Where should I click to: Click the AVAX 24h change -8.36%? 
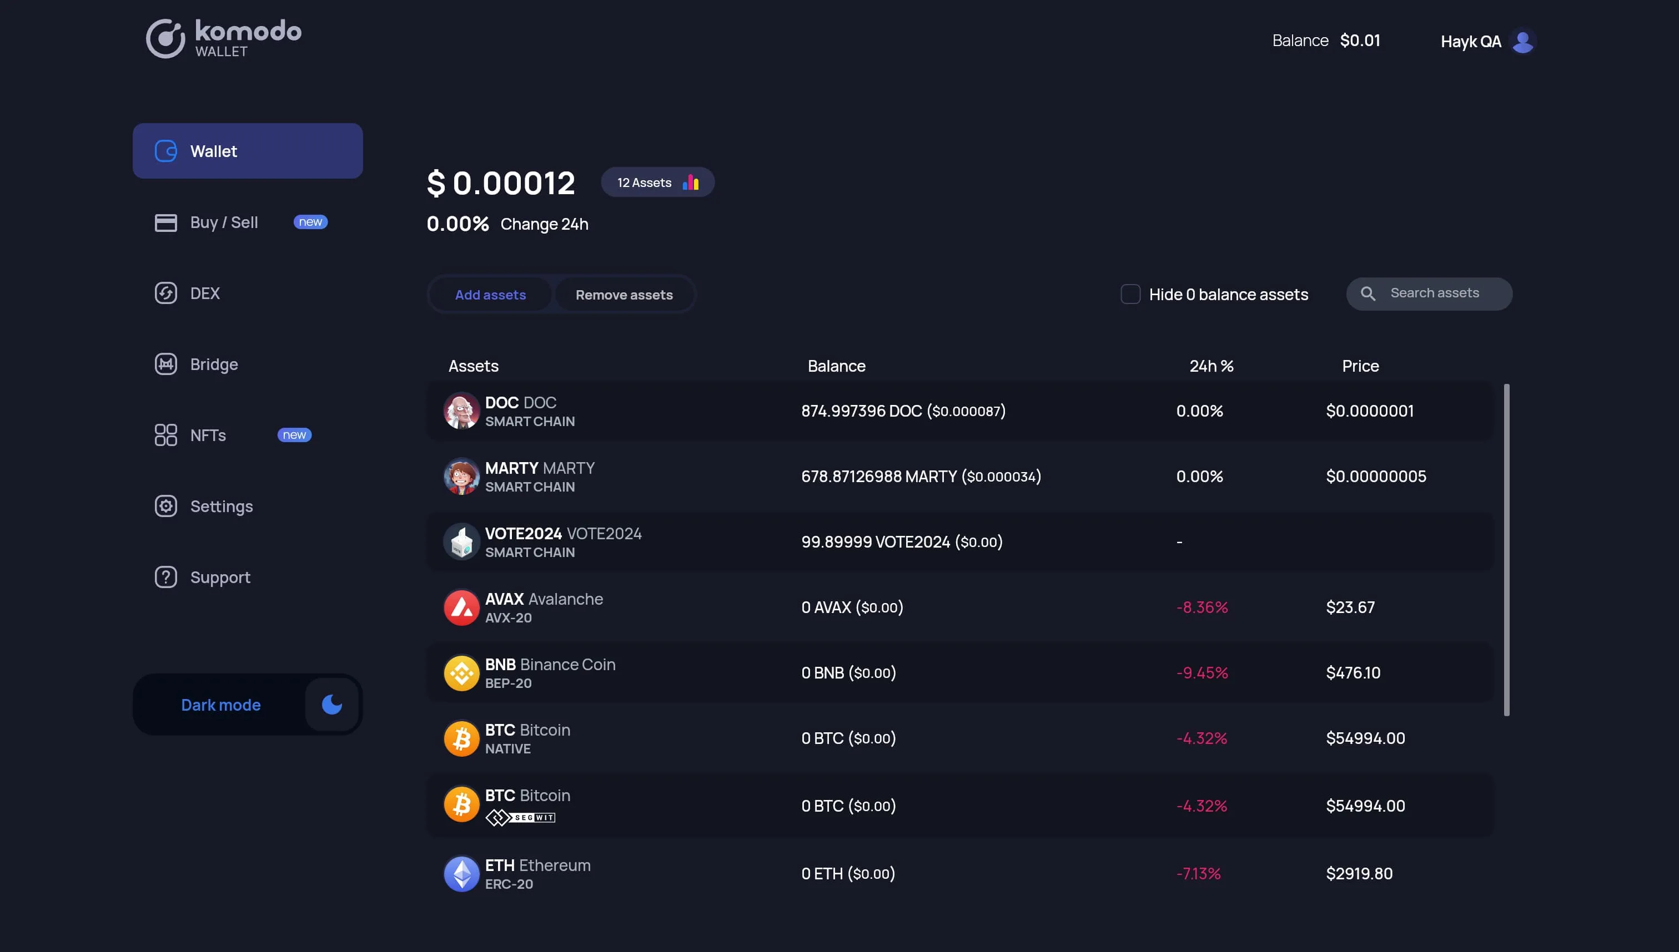tap(1202, 607)
